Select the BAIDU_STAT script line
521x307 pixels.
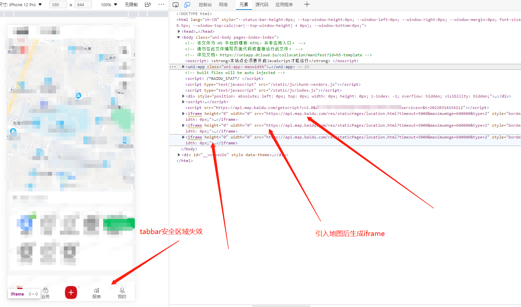pyautogui.click(x=225, y=79)
